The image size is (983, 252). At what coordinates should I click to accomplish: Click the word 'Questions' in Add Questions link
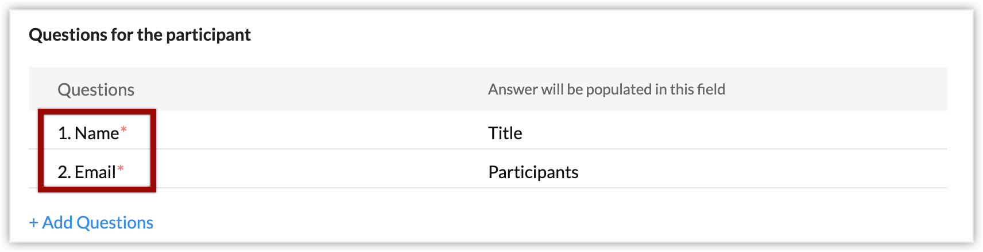coord(115,222)
